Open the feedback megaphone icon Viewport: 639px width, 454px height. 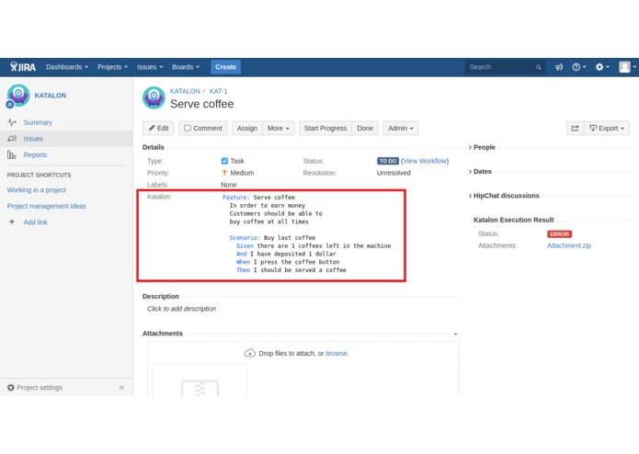(559, 67)
